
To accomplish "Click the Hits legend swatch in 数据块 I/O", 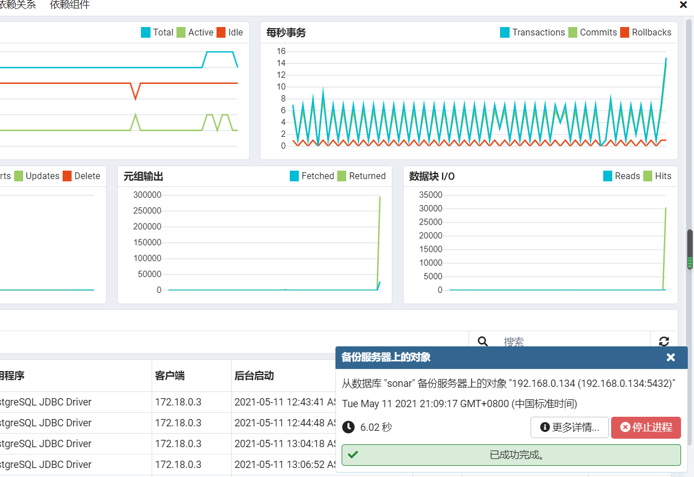I will (x=648, y=176).
